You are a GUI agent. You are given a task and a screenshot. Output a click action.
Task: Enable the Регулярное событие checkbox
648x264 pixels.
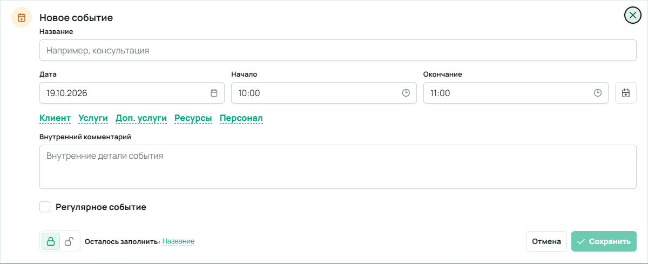45,207
